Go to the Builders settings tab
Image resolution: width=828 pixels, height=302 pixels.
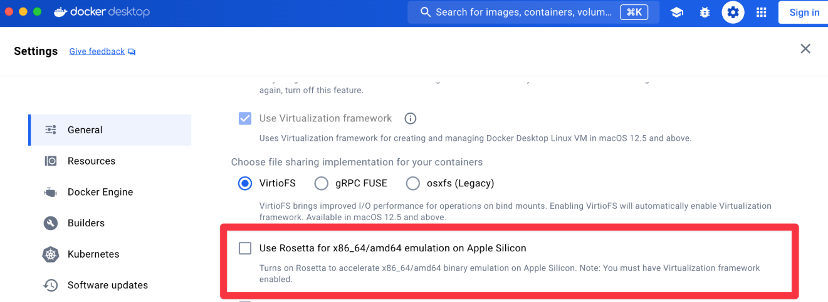click(x=110, y=223)
